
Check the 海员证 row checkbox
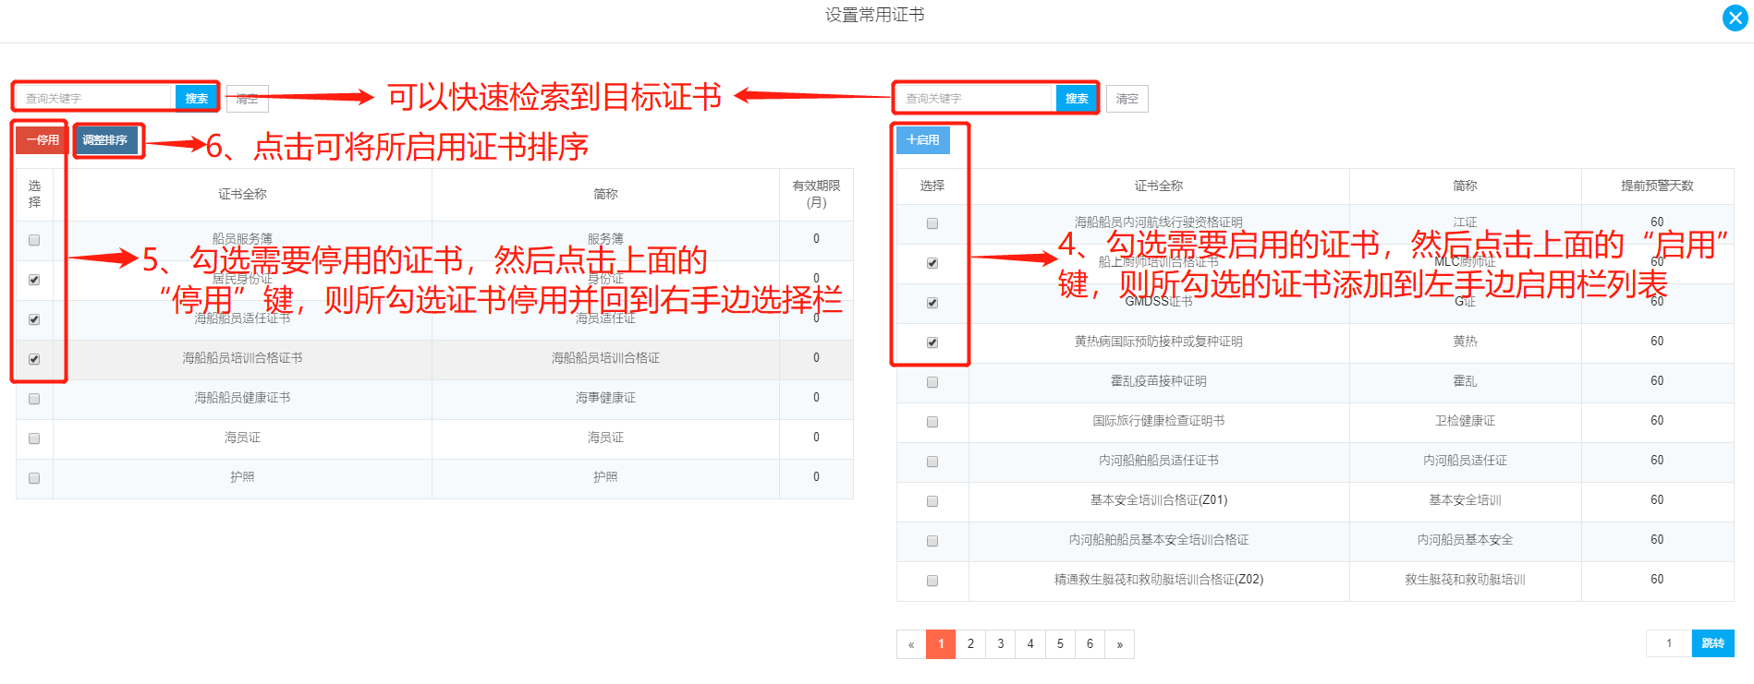coord(34,438)
